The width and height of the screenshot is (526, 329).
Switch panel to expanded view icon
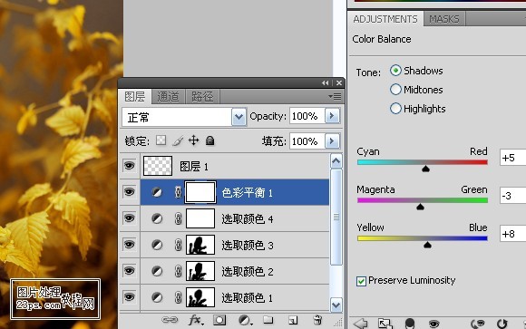(x=385, y=324)
